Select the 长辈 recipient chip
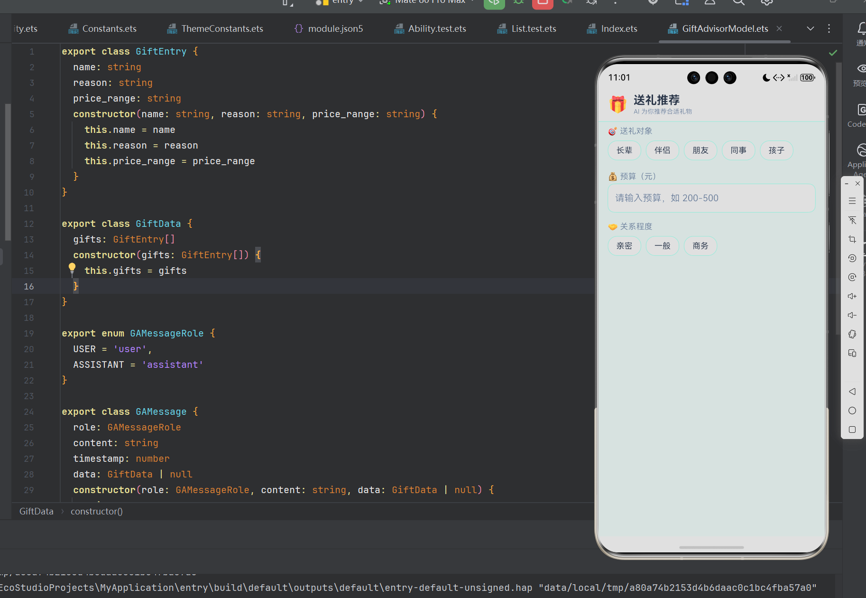This screenshot has height=598, width=866. click(x=624, y=150)
